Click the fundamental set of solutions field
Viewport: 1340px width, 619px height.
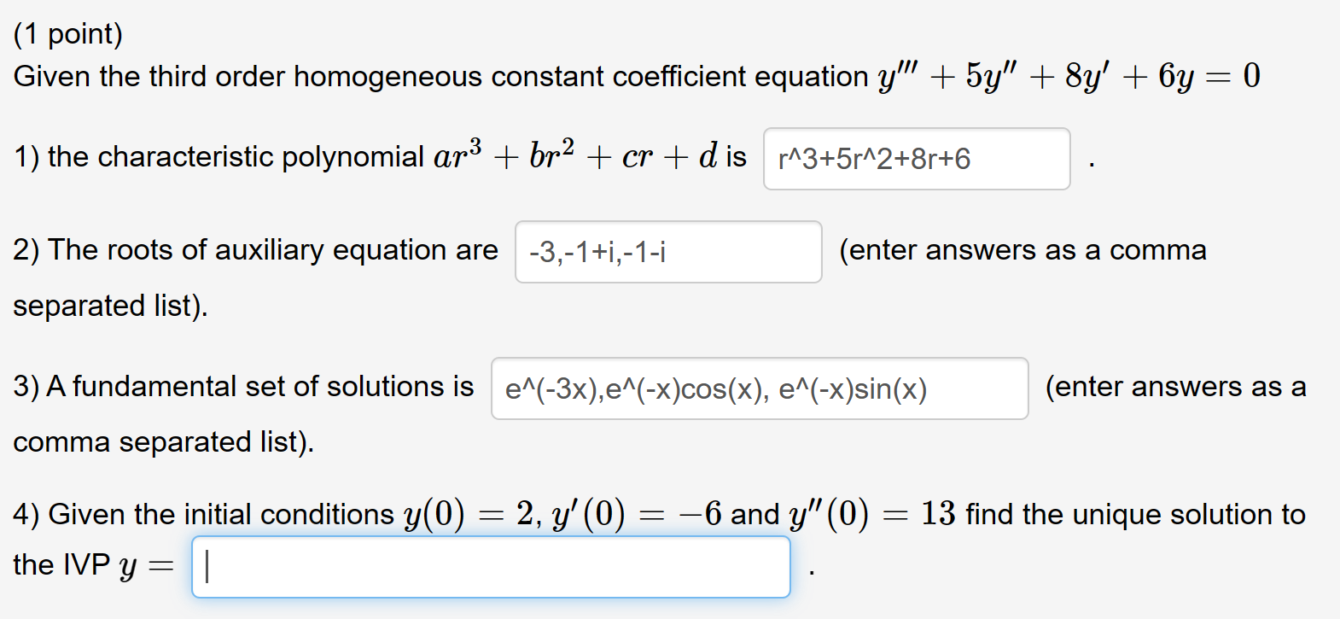pos(759,388)
